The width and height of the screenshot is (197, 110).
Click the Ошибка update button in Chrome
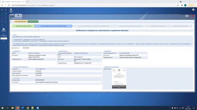[191, 5]
